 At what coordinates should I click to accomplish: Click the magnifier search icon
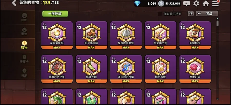(x=191, y=14)
